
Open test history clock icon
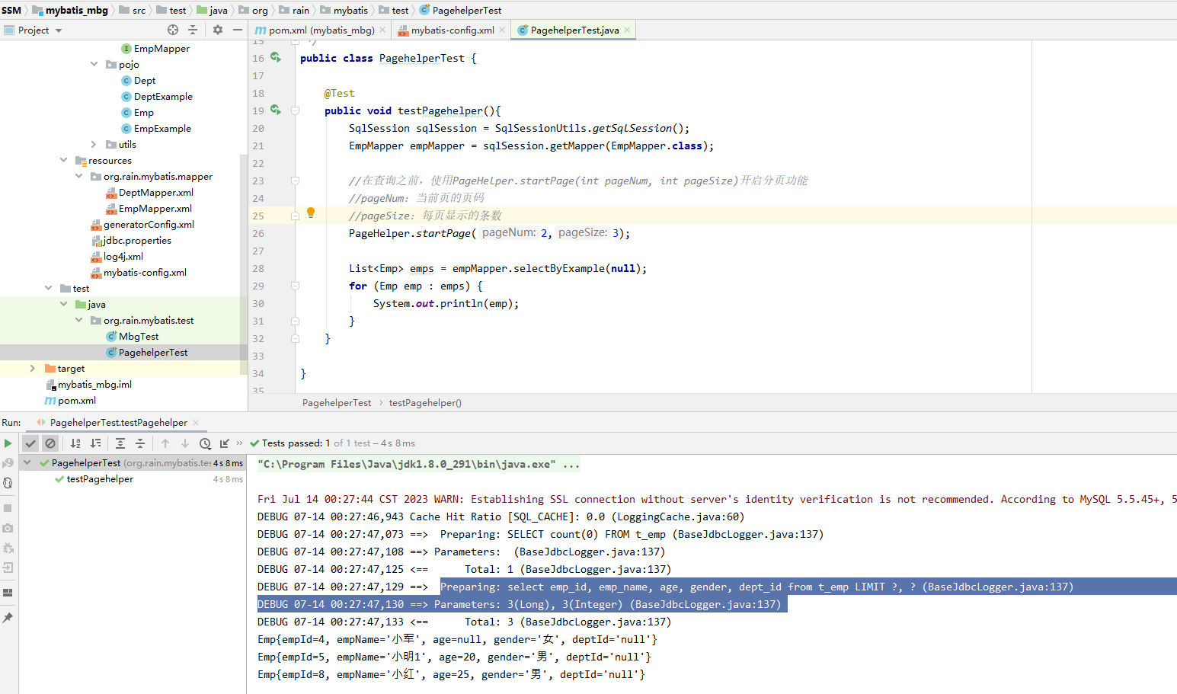pyautogui.click(x=205, y=443)
